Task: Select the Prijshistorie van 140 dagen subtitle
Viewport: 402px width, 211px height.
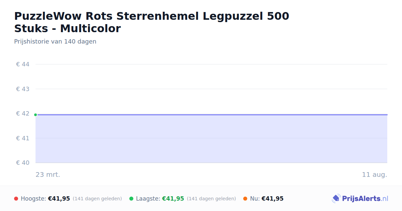Action: click(x=55, y=42)
